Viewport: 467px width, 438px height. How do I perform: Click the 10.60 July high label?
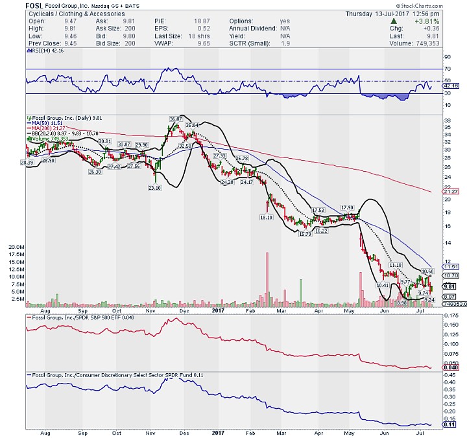[427, 271]
